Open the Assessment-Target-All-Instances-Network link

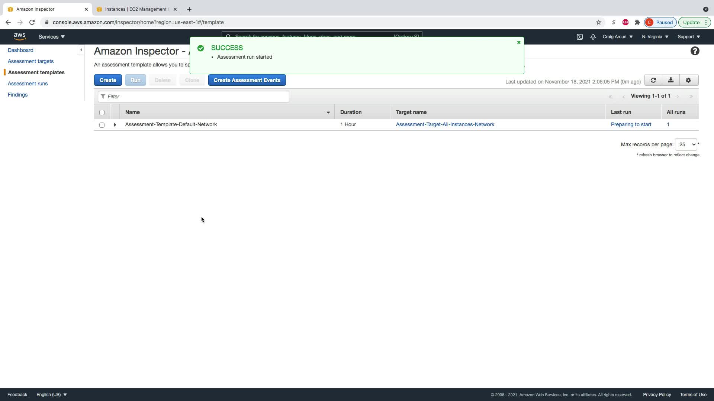[x=445, y=124]
